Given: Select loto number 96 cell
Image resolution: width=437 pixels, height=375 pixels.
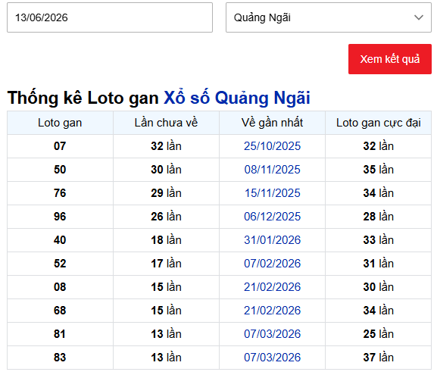Looking at the screenshot, I should point(60,217).
